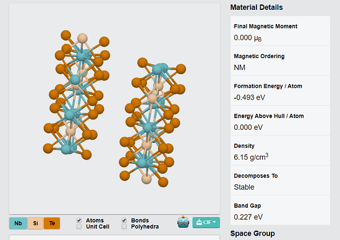Image resolution: width=340 pixels, height=240 pixels.
Task: Click the Te element color swatch
Action: tap(52, 223)
